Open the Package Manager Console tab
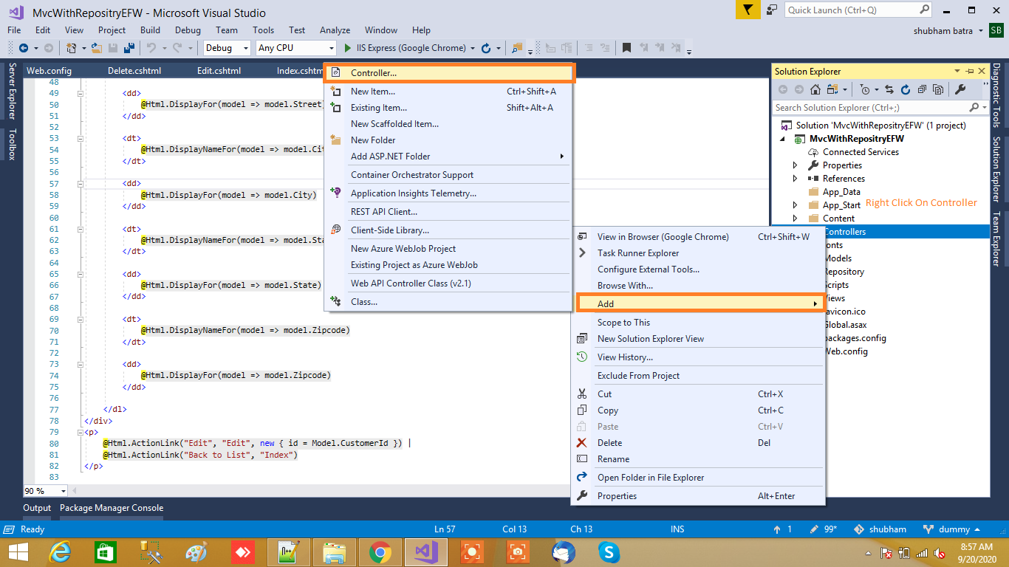 (x=112, y=508)
